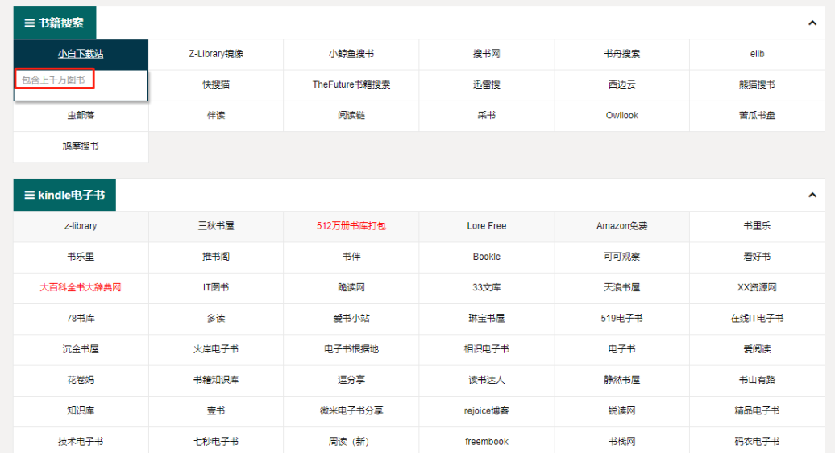Open the 看好书 link
Image resolution: width=835 pixels, height=453 pixels.
tap(758, 257)
